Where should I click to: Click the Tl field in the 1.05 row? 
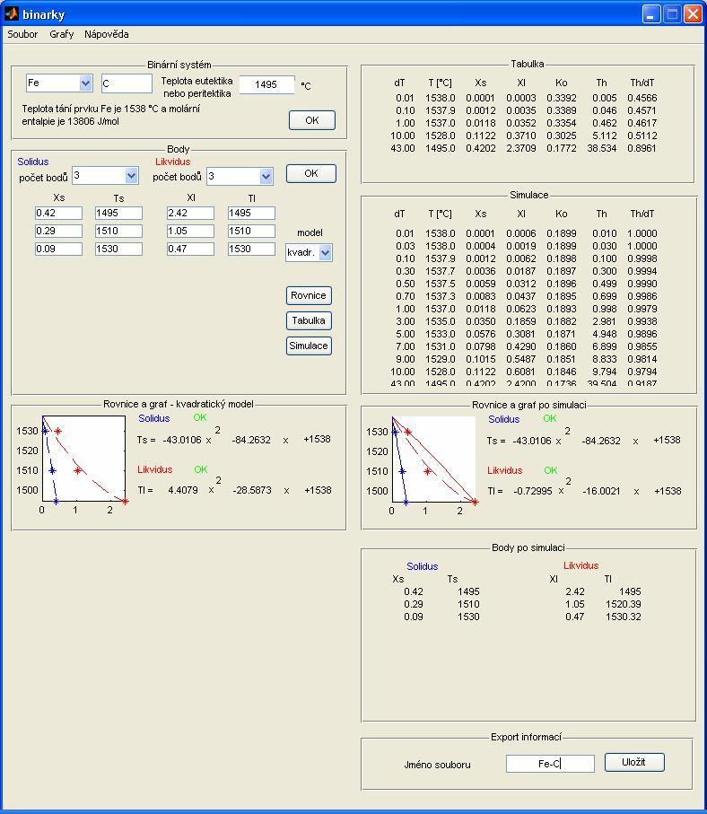click(252, 231)
